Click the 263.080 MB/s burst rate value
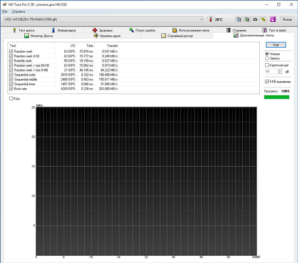The width and height of the screenshot is (298, 263). point(108,89)
